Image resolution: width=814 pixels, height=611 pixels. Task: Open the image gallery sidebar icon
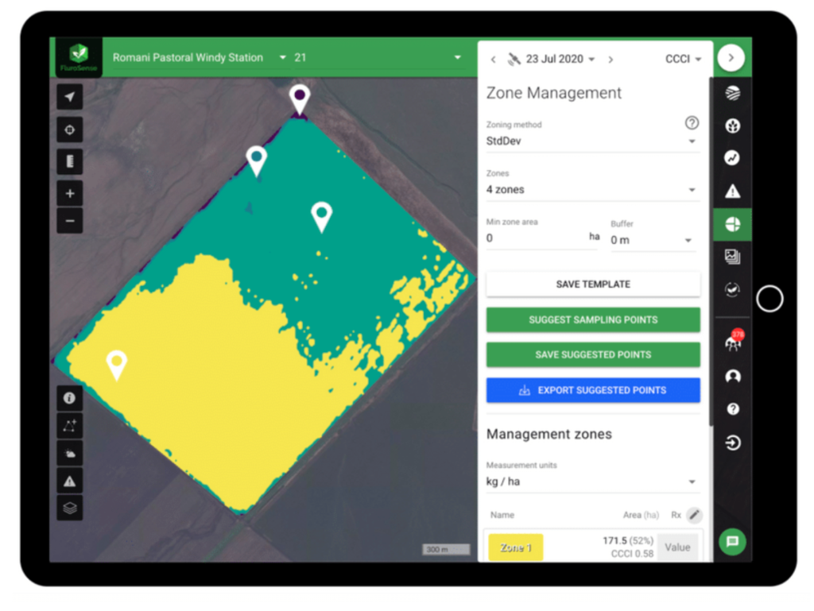[732, 256]
